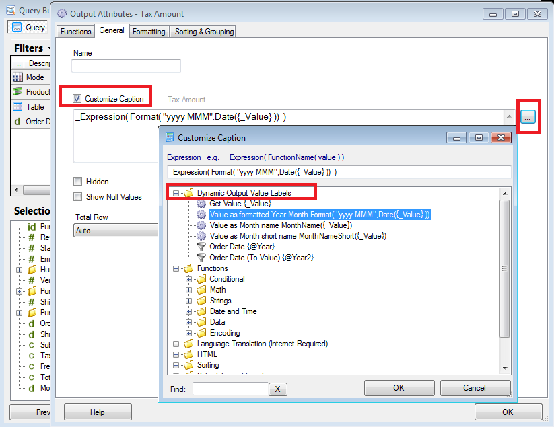Toggle the Show Null Values checkbox
Image resolution: width=554 pixels, height=427 pixels.
tap(77, 196)
